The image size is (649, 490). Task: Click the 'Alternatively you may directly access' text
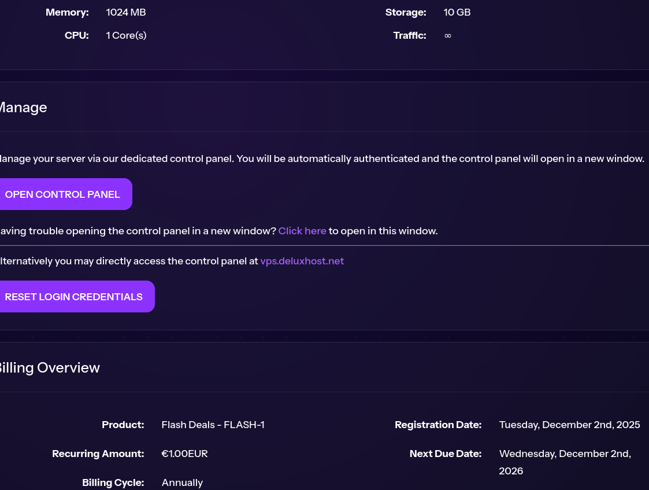tap(129, 261)
